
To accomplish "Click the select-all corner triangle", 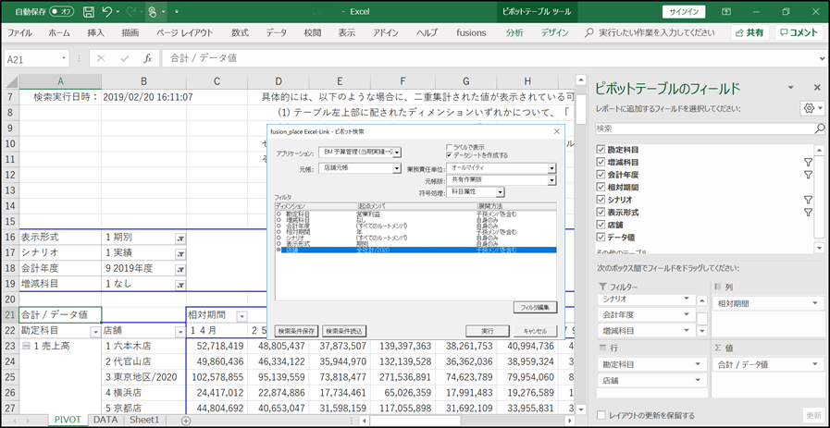I will point(10,81).
